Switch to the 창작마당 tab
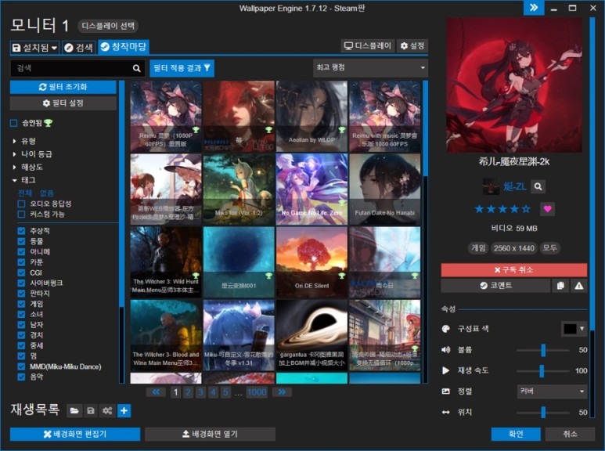Viewport: 605px width, 451px height. [x=124, y=47]
